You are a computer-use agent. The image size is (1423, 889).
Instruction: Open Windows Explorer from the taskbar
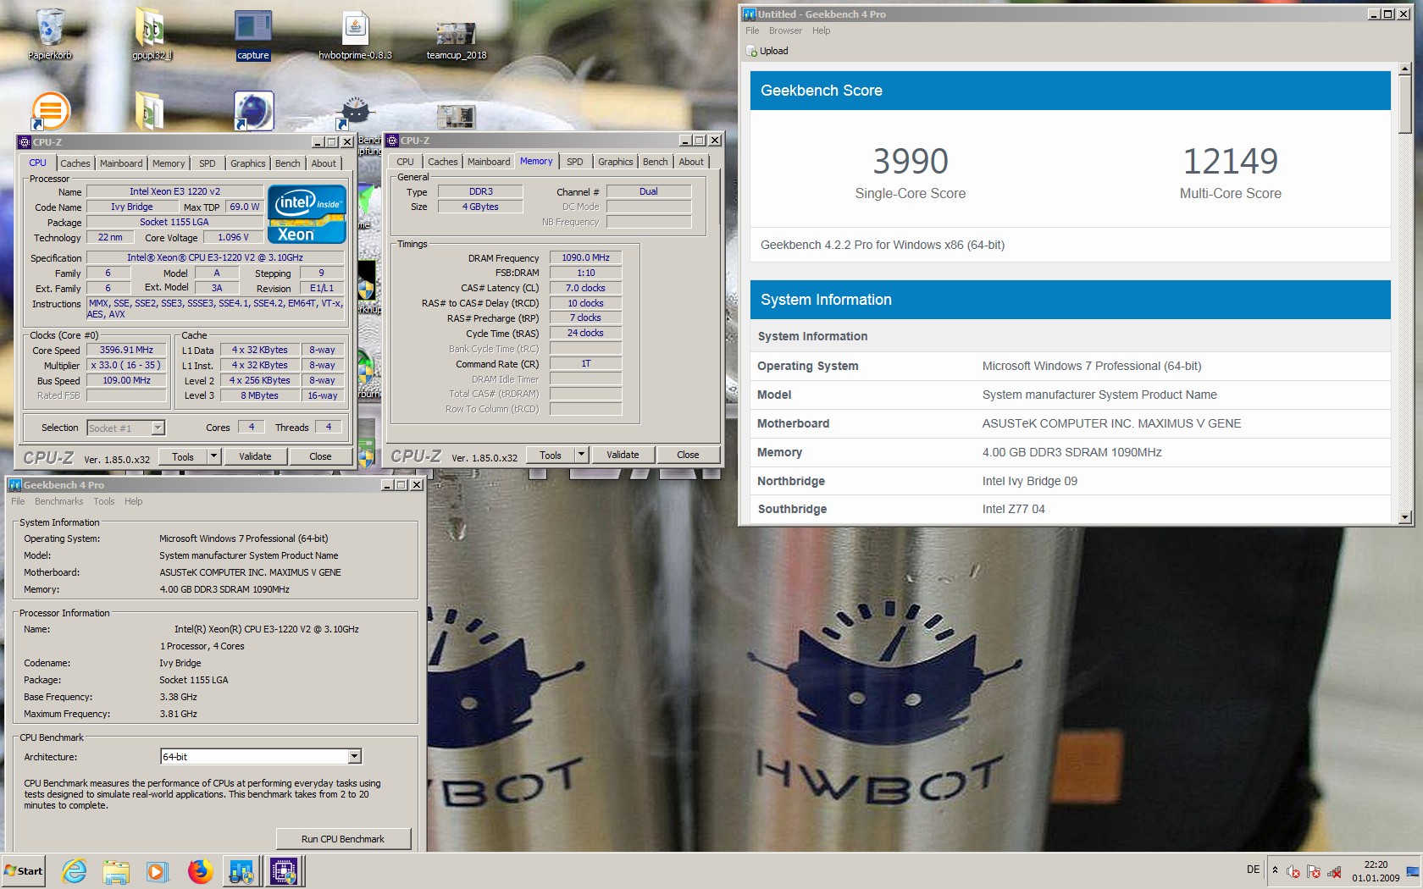tap(116, 870)
